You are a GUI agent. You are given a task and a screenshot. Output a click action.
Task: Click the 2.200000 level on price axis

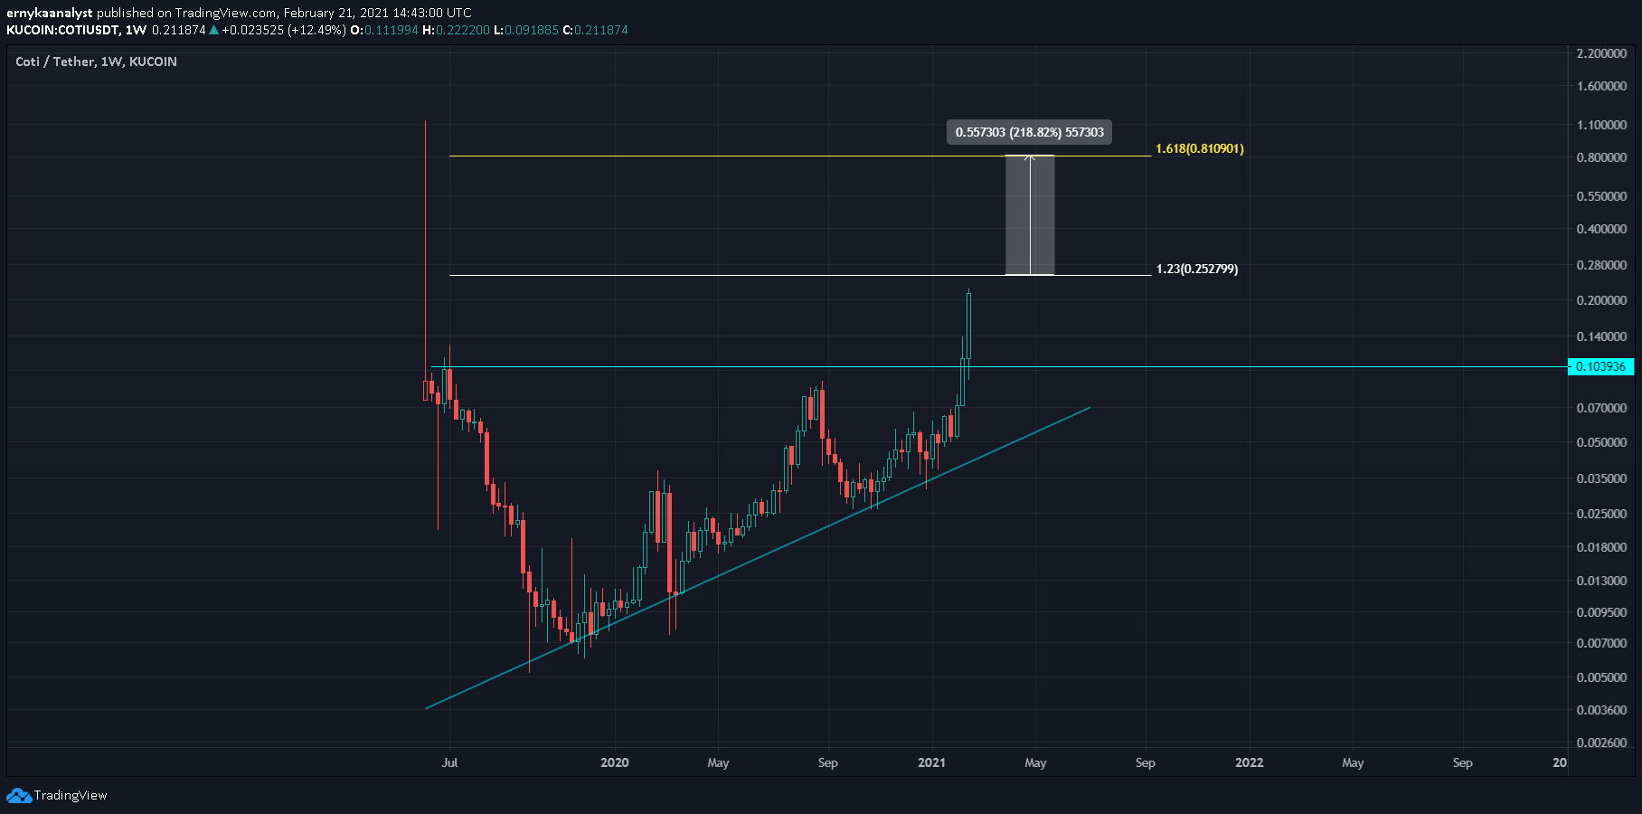(1601, 53)
